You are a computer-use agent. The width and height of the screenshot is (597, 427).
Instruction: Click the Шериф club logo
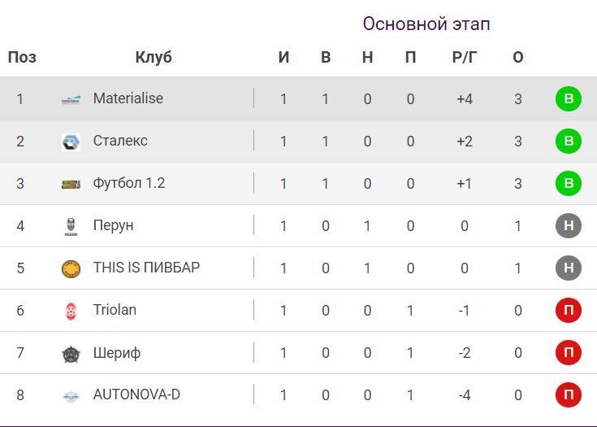[x=71, y=353]
